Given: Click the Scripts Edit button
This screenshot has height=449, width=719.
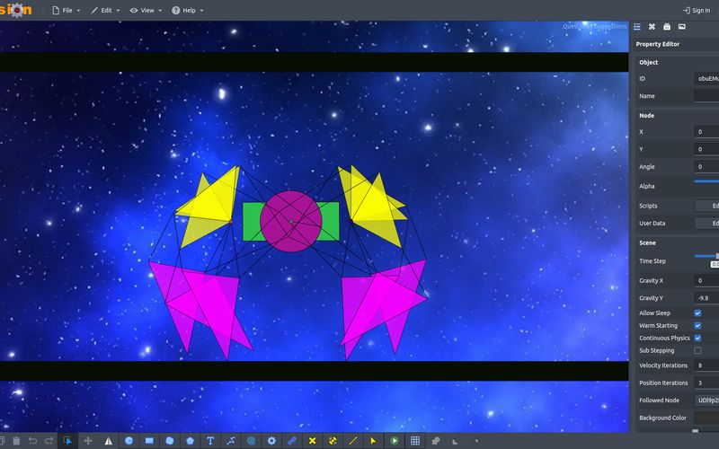Looking at the screenshot, I should (x=706, y=206).
